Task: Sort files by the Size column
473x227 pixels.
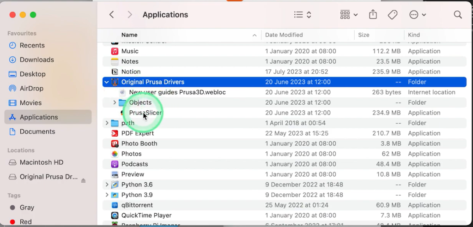Action: 364,35
